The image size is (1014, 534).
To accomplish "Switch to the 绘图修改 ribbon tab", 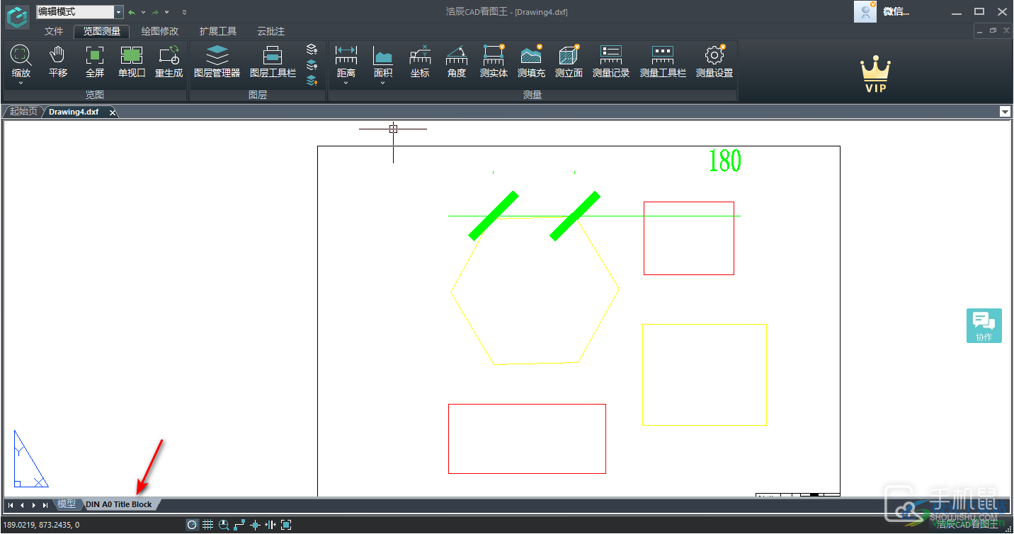I will click(160, 31).
